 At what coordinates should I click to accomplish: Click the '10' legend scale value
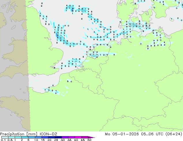(36, 140)
